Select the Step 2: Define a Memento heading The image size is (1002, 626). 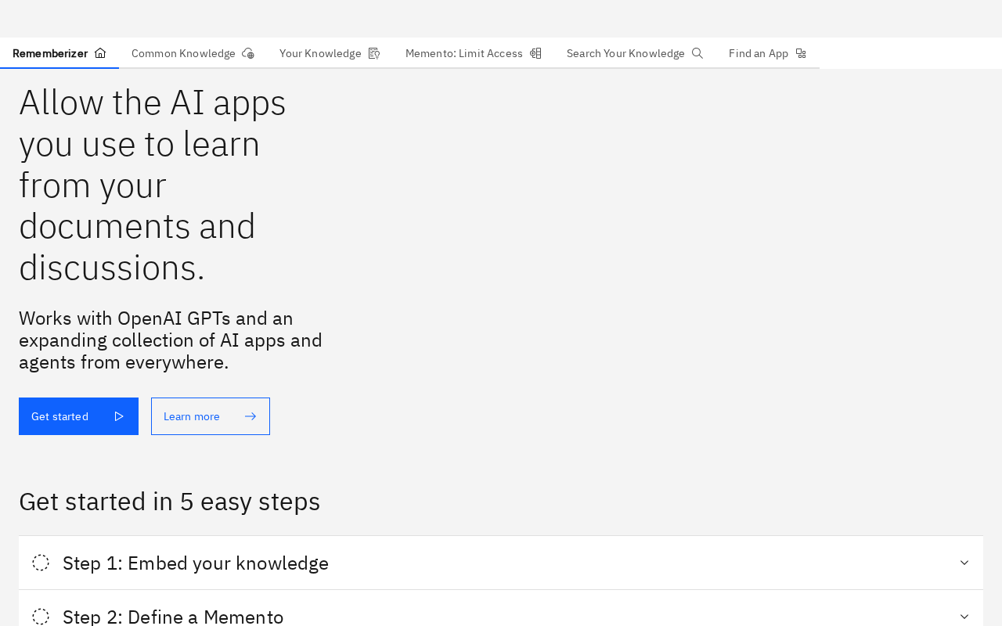pos(173,616)
